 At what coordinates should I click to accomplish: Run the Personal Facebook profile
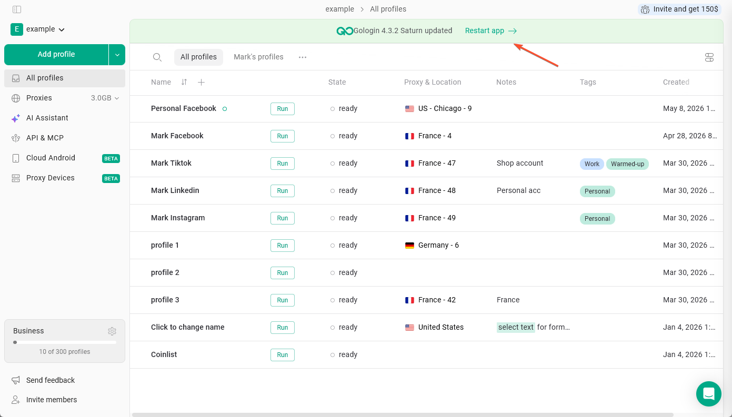click(283, 109)
